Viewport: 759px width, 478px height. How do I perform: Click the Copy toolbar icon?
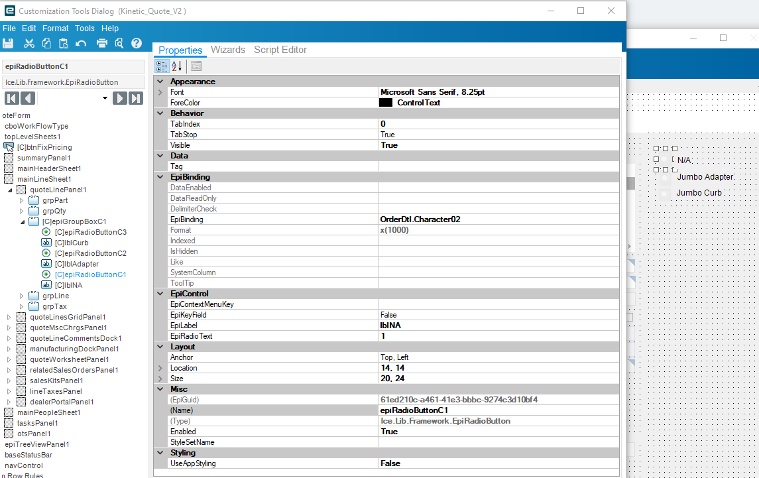click(46, 43)
